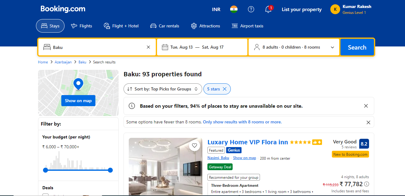Open the Azerbaijan breadcrumb link
The width and height of the screenshot is (405, 196).
coord(63,62)
